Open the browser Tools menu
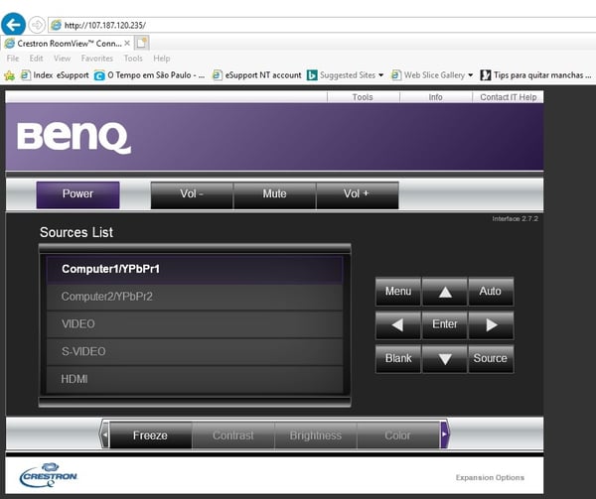The height and width of the screenshot is (499, 596). click(x=133, y=59)
